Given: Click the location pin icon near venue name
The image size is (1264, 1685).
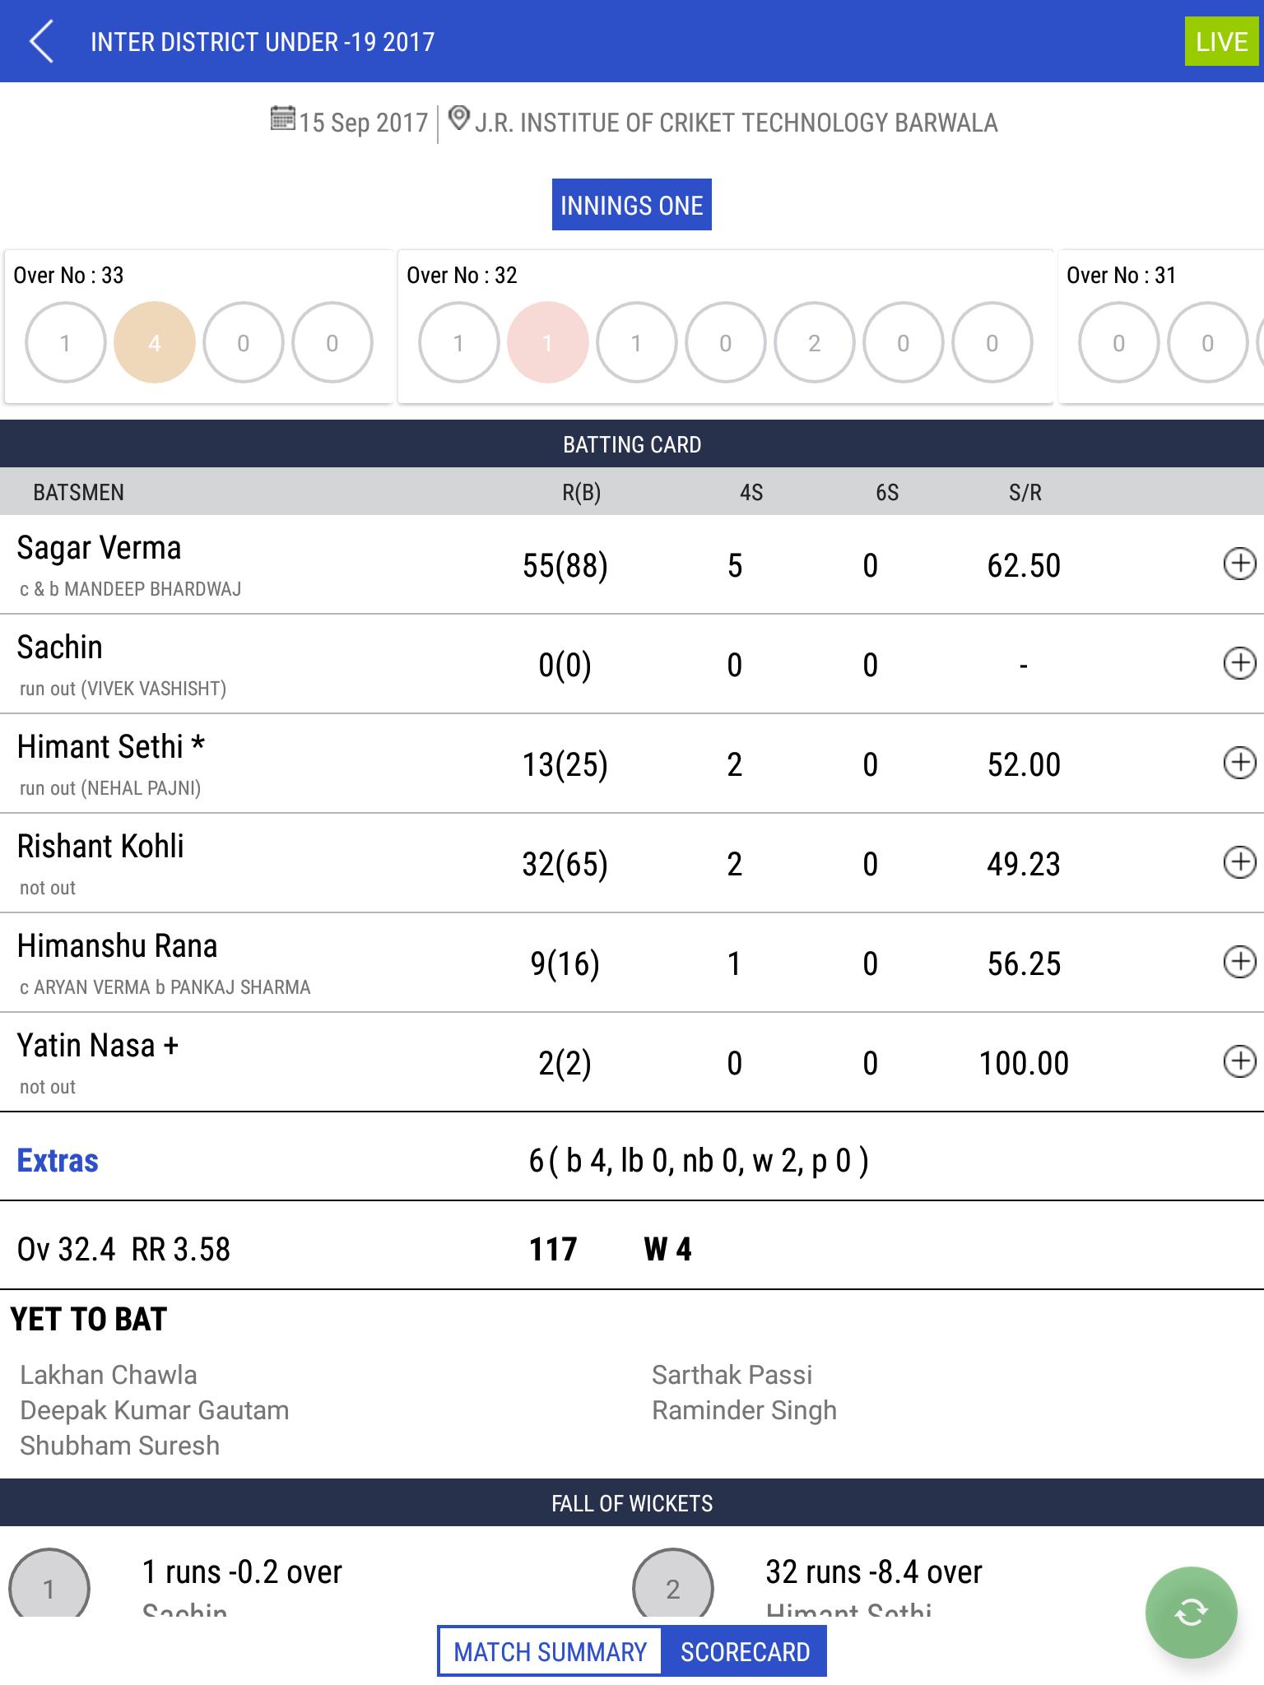Looking at the screenshot, I should coord(458,119).
